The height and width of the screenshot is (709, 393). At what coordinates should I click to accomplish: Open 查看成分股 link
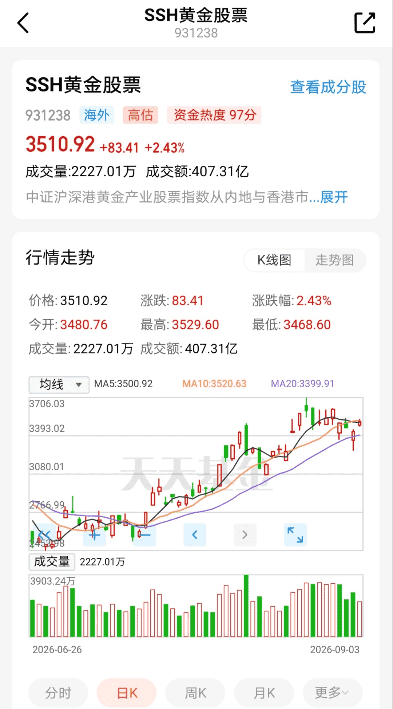pyautogui.click(x=328, y=87)
